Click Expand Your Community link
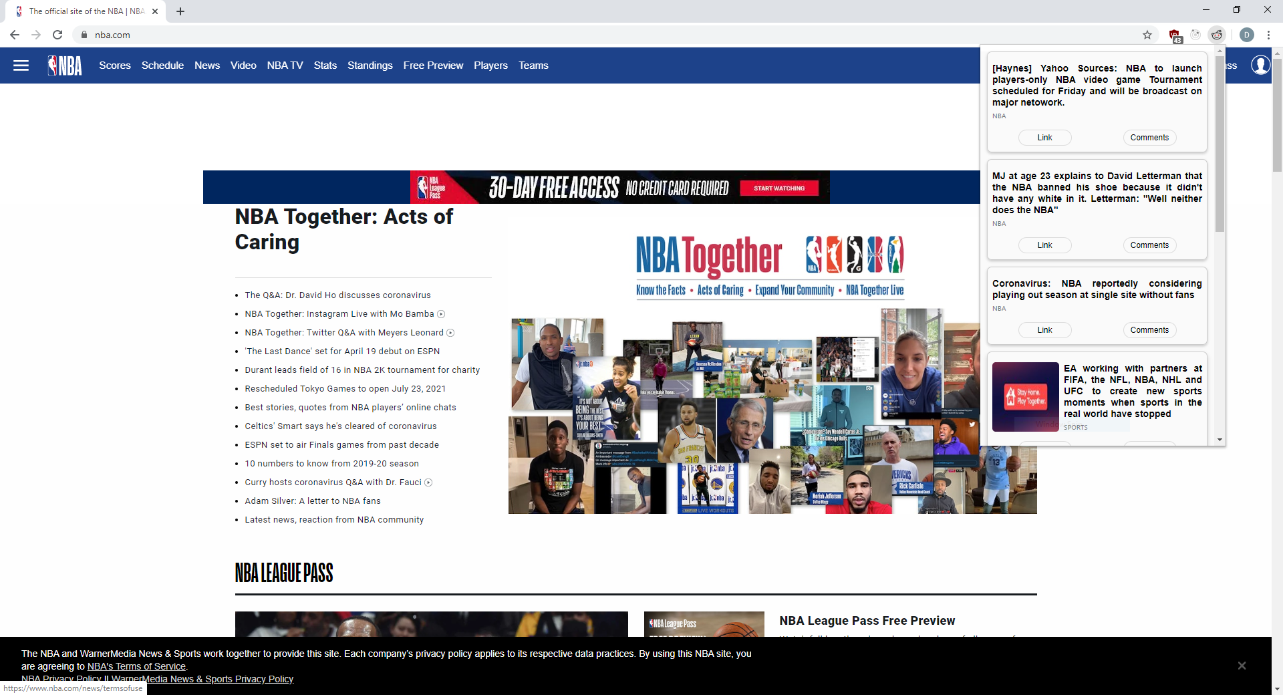Screen dimensions: 1283x695 point(795,290)
